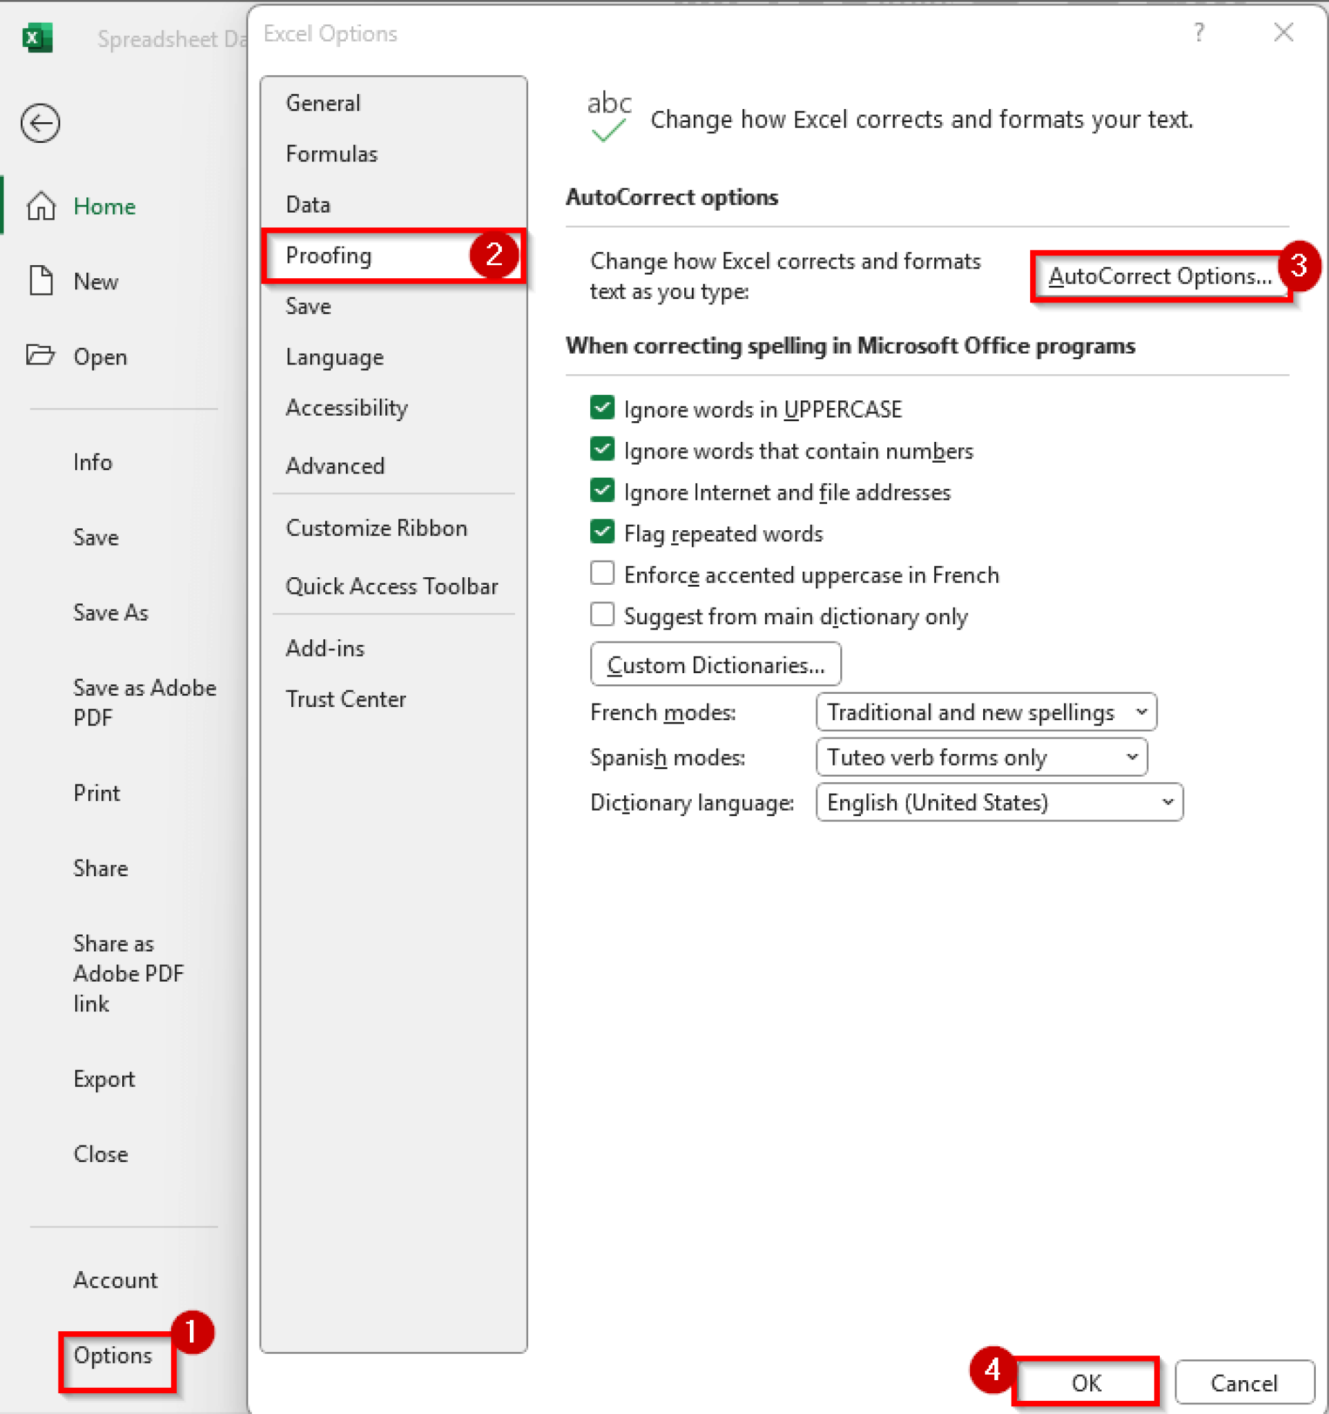Select Export in the backstage menu
This screenshot has width=1329, height=1414.
click(104, 1079)
